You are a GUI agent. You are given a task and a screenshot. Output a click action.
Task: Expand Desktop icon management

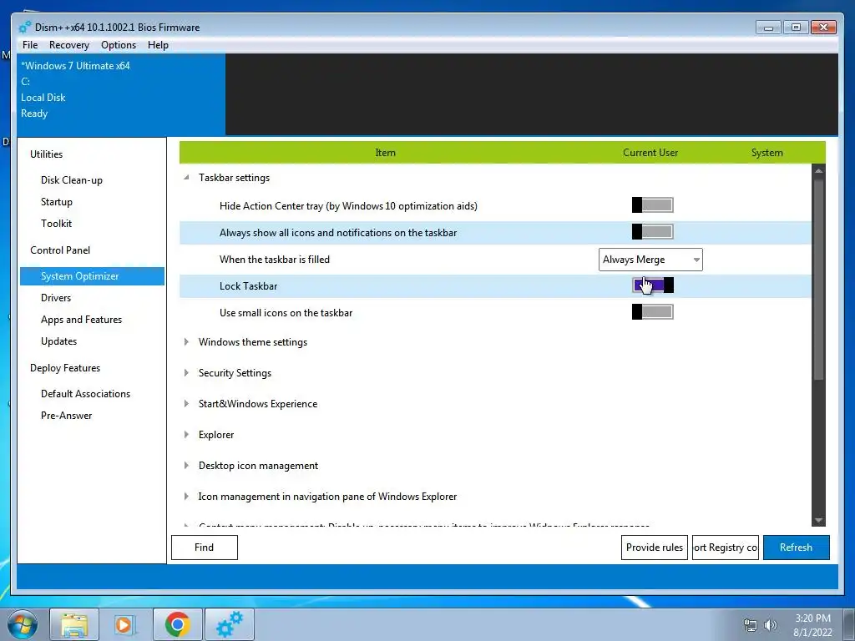click(x=186, y=466)
